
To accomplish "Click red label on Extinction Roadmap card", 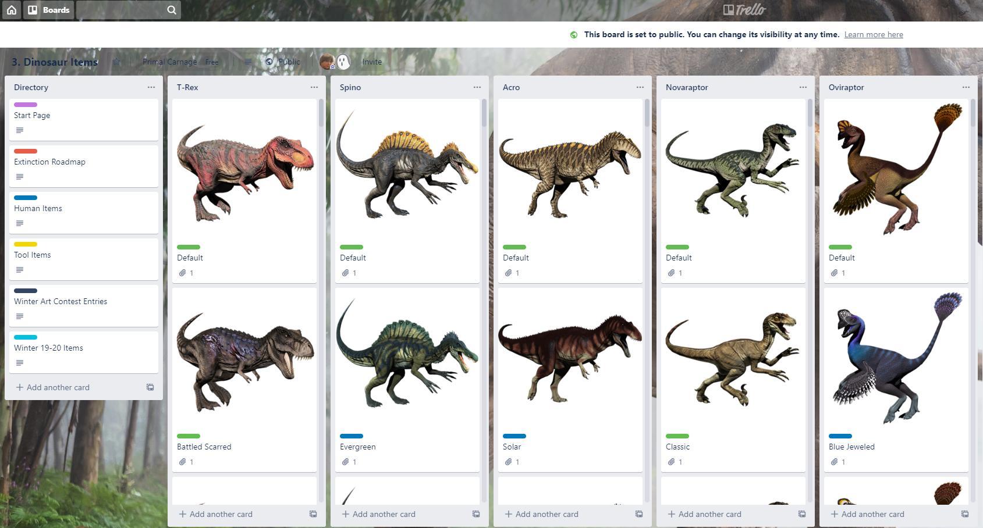I will (26, 151).
